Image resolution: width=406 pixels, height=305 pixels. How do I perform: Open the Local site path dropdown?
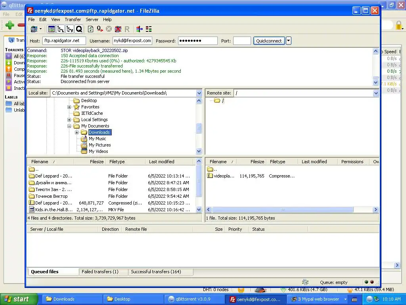coord(199,93)
